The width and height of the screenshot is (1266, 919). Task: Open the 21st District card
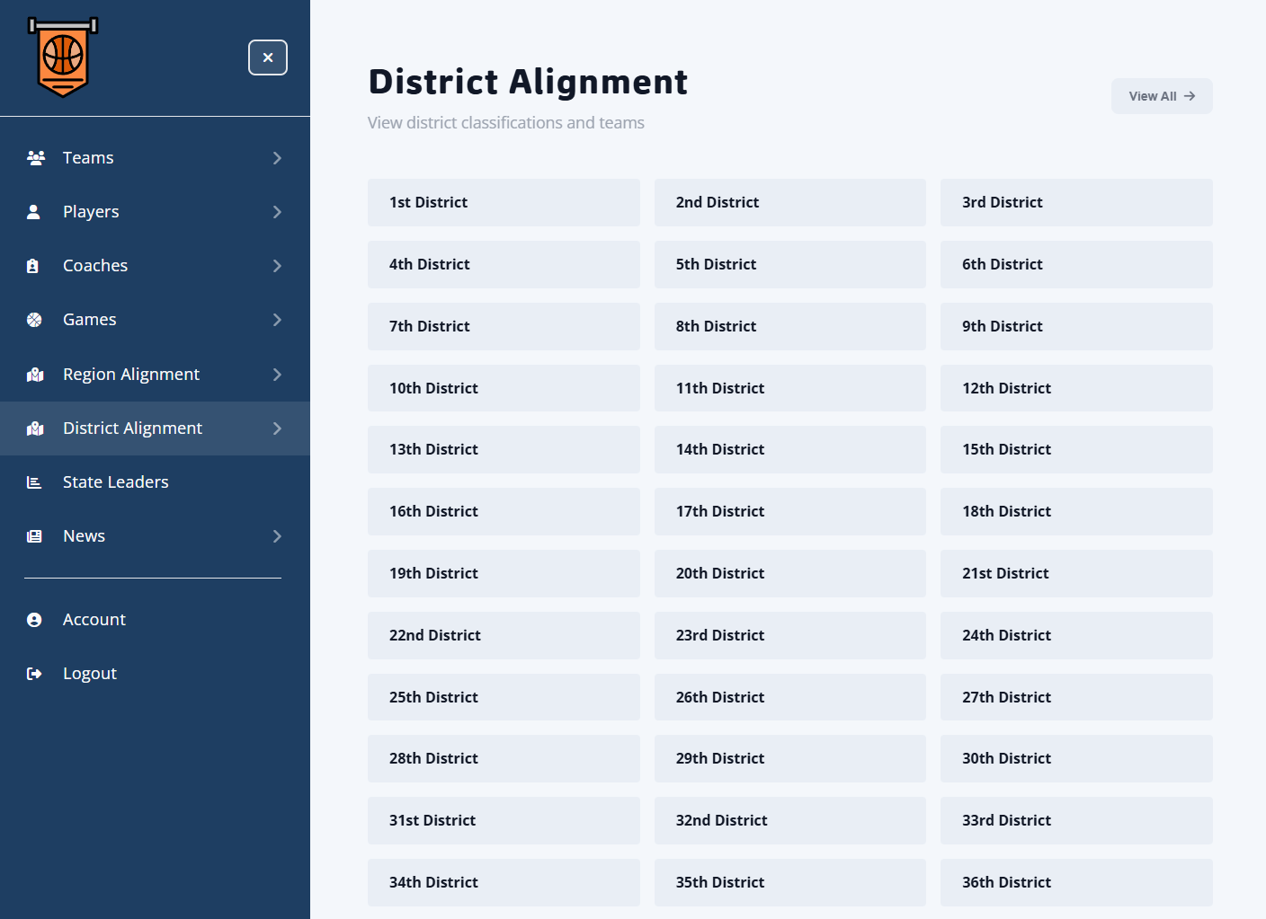(x=1075, y=573)
